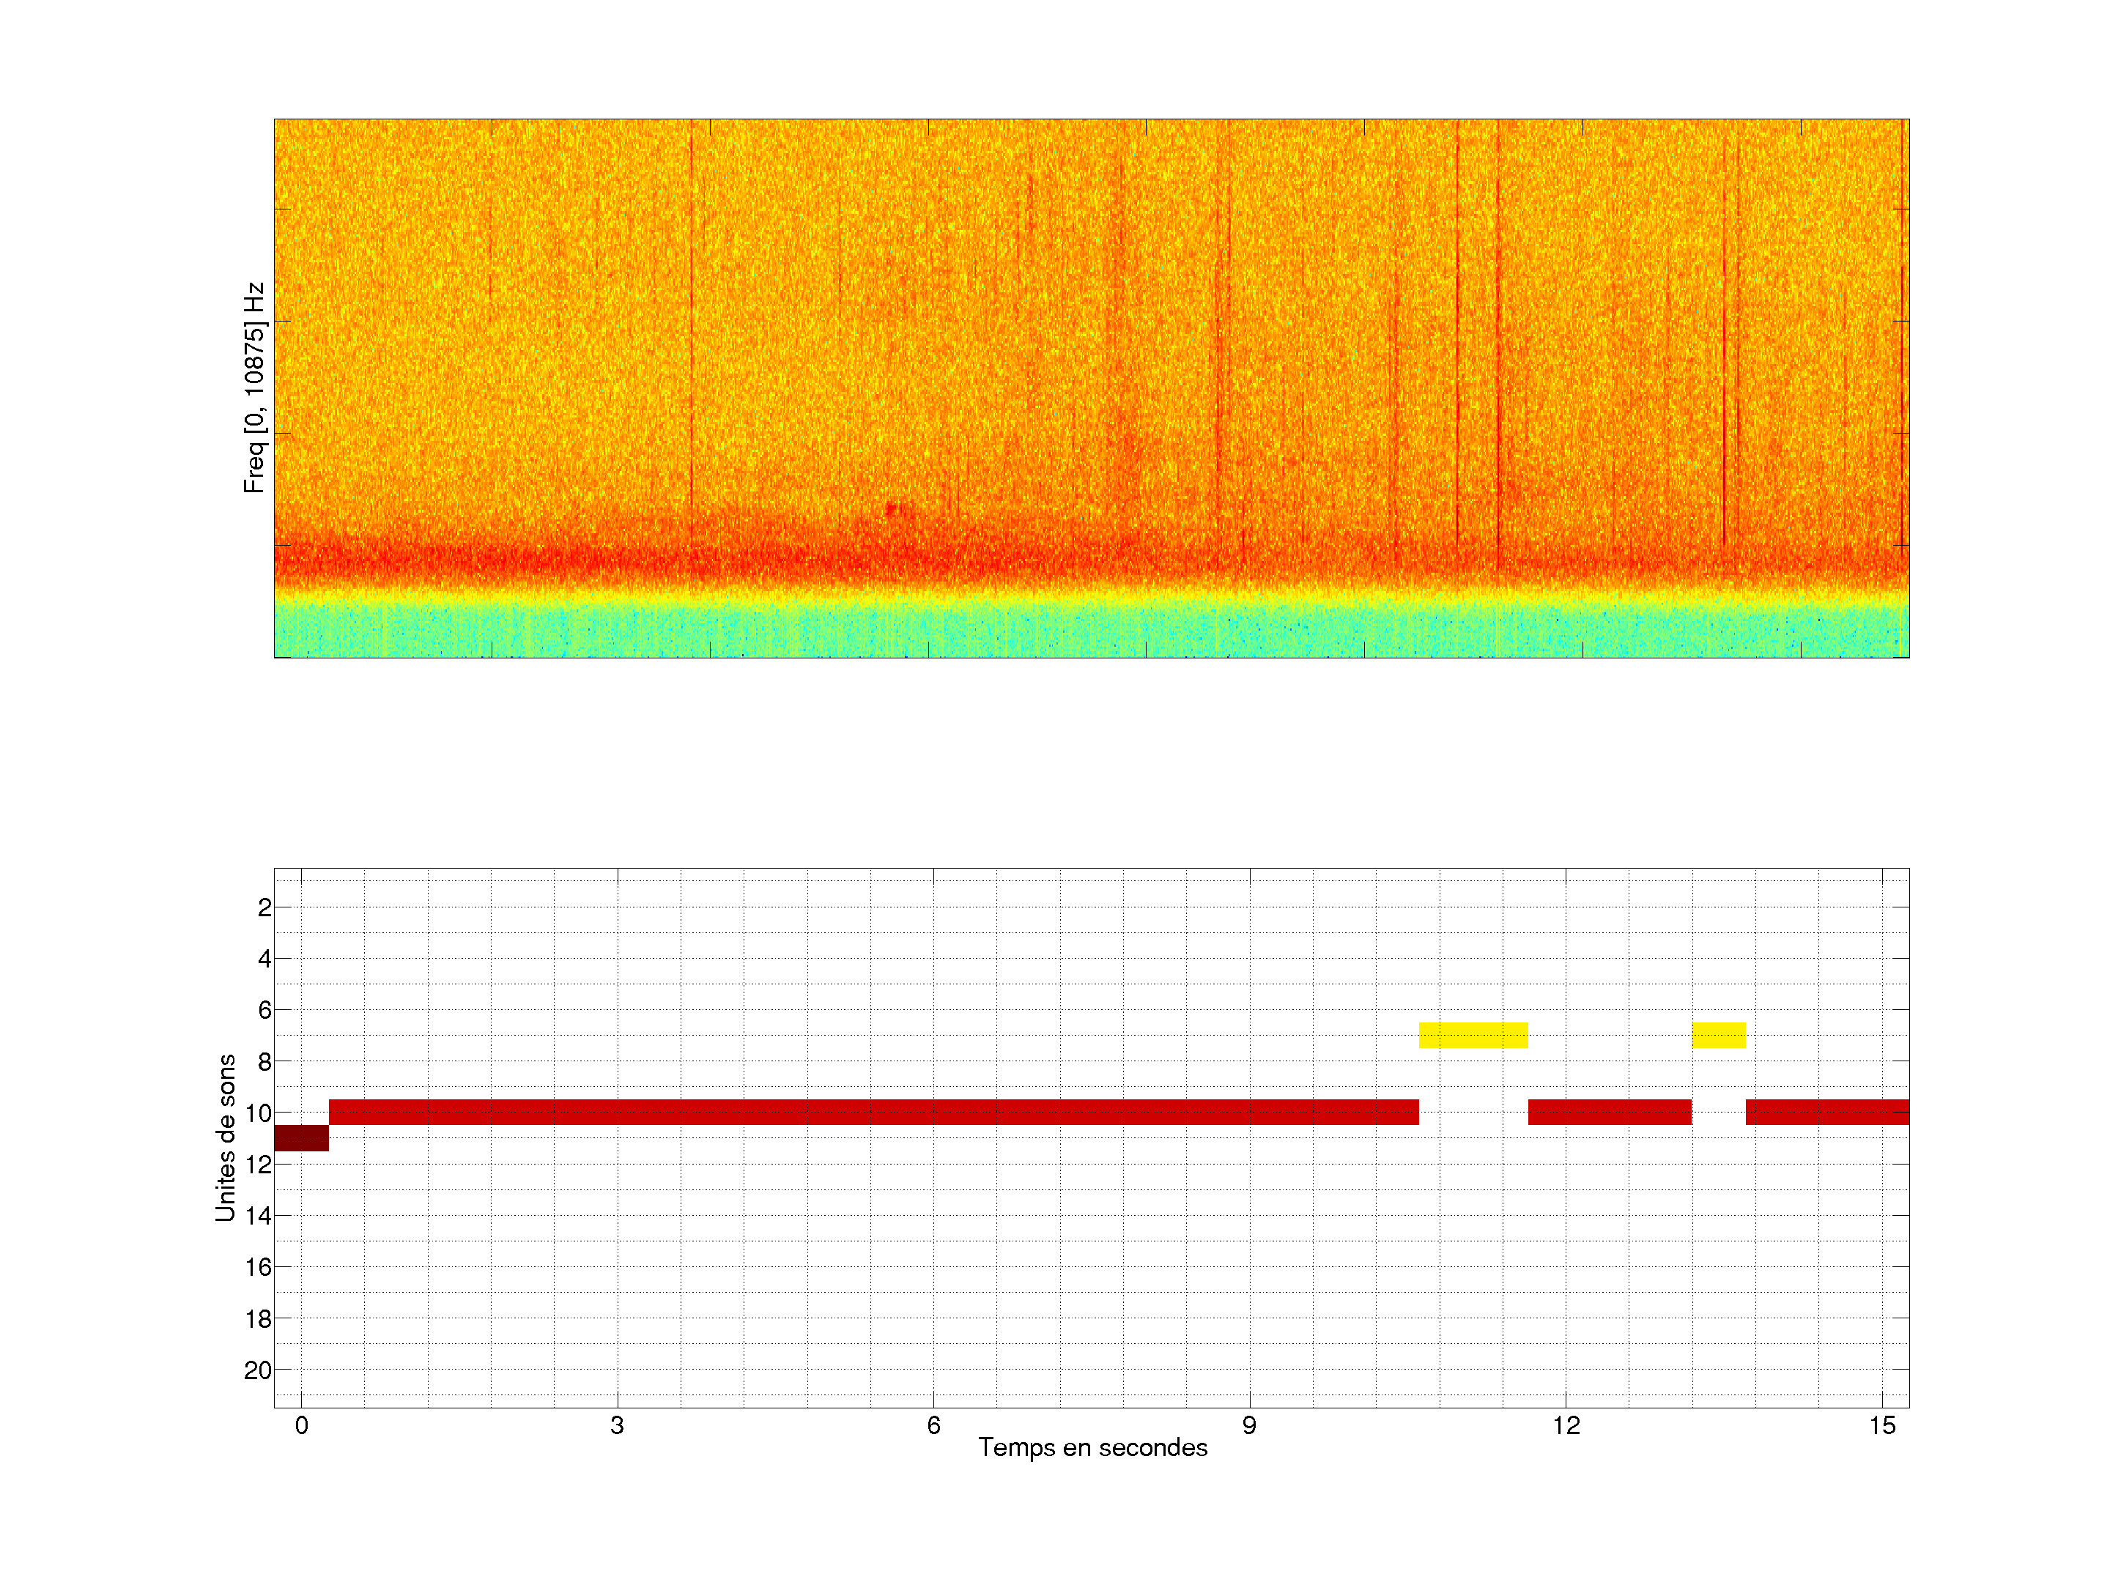Viewport: 2110px width, 1582px height.
Task: Click the red bar between the yellow bars
Action: pyautogui.click(x=1609, y=1112)
